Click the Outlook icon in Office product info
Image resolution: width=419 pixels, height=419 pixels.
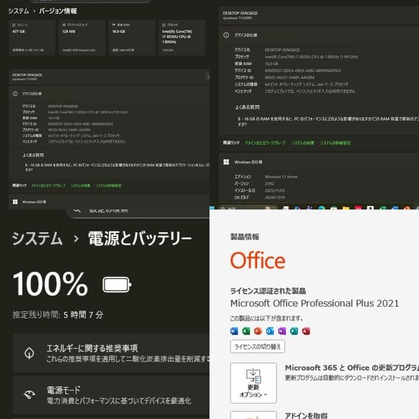270,331
